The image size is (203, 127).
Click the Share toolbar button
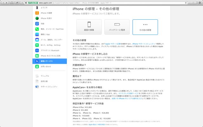(17, 3)
